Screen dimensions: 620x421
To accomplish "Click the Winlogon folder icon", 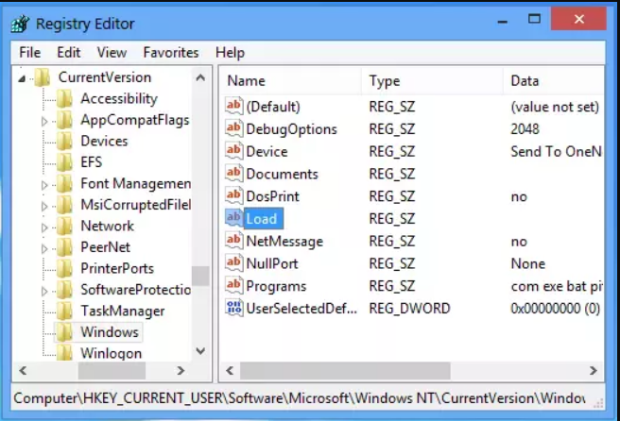I will tap(64, 352).
